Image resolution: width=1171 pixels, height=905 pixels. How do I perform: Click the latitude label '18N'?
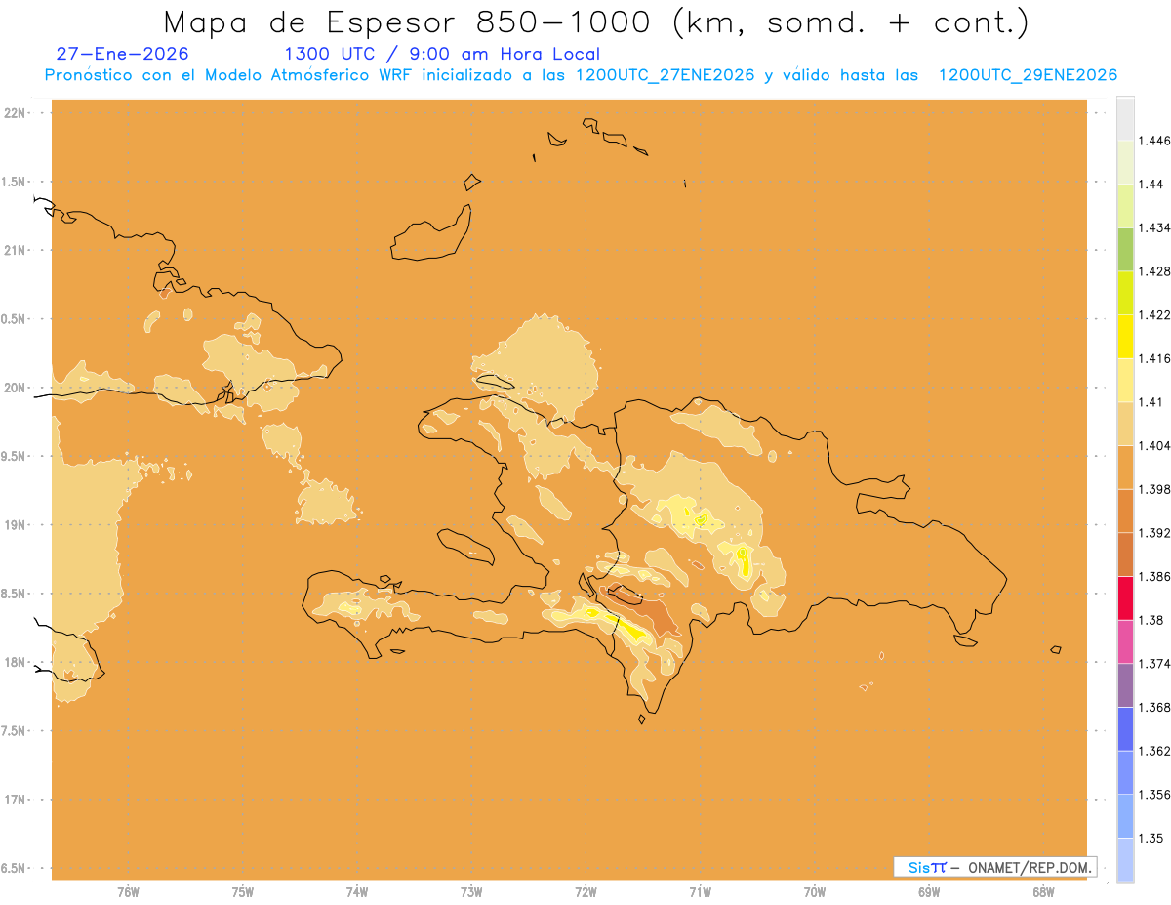click(17, 662)
